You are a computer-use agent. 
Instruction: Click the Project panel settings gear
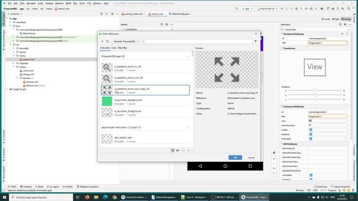click(x=112, y=14)
